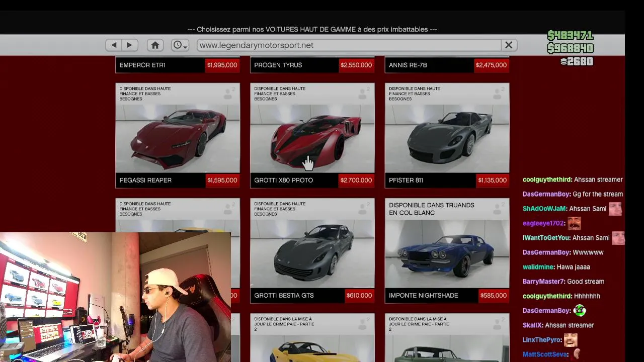The height and width of the screenshot is (362, 644).
Task: Click the $1,595,000 Pegassi Reaper price
Action: click(x=222, y=180)
